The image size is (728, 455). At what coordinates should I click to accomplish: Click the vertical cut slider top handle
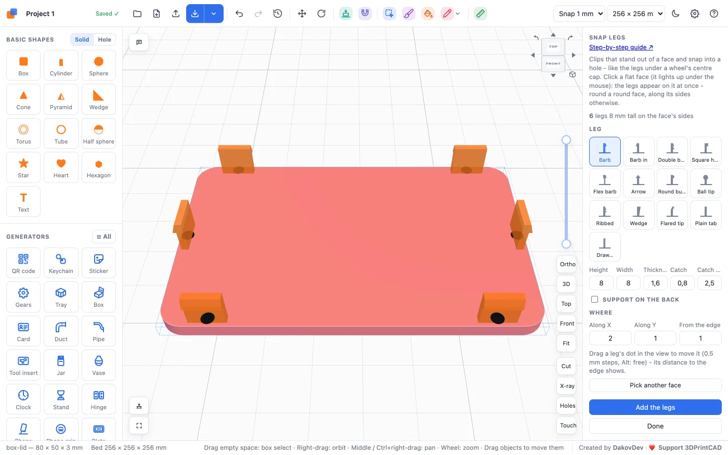[x=566, y=140]
